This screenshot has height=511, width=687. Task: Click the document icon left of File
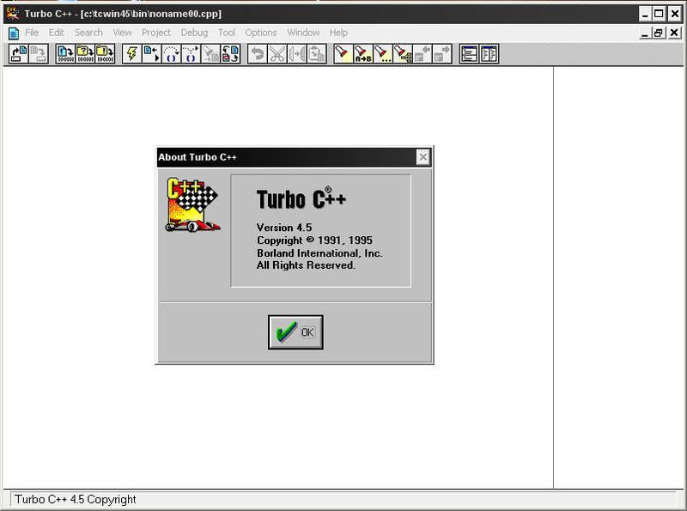[13, 33]
